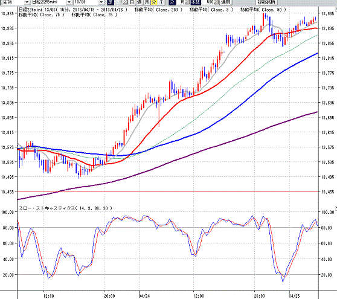This screenshot has width=337, height=299.
Task: Select the 月 (monthly) timeframe button
Action: click(x=147, y=2)
